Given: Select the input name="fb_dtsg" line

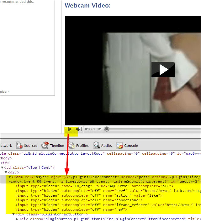Looking at the screenshot, I should pyautogui.click(x=94, y=186).
